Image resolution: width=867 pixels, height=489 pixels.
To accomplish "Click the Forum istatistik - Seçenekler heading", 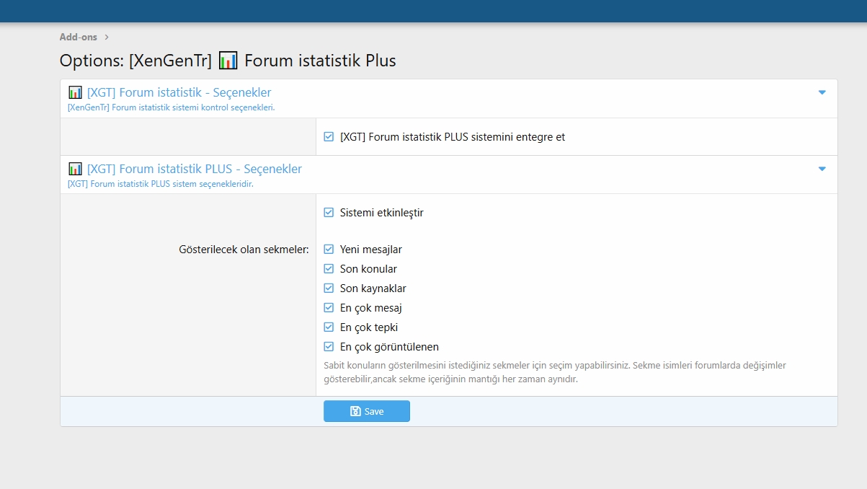I will click(x=179, y=92).
